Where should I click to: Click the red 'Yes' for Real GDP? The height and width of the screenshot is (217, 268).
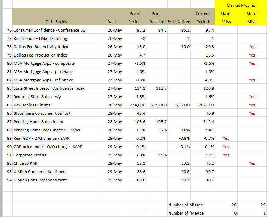(x=226, y=138)
